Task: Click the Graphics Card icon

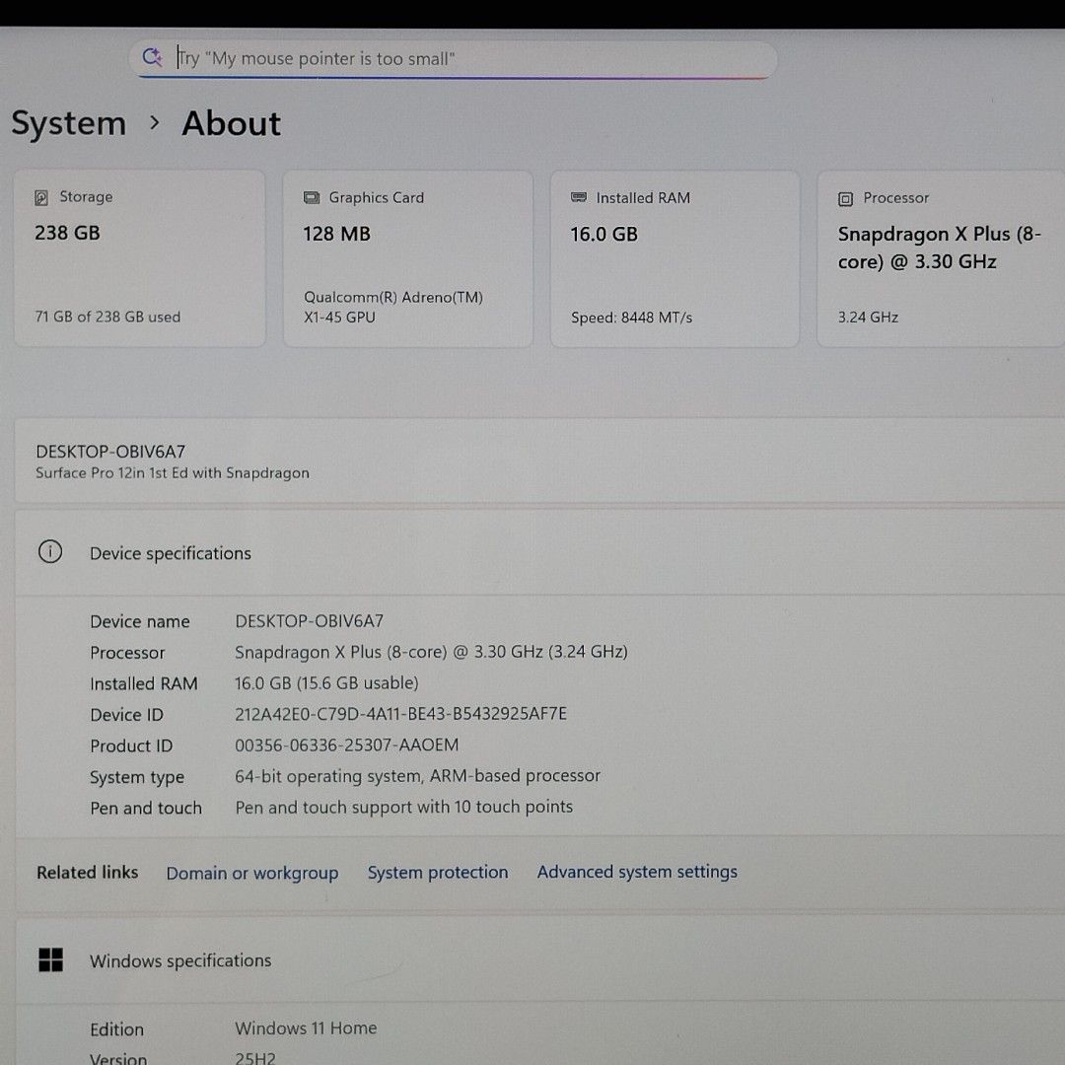Action: point(312,198)
